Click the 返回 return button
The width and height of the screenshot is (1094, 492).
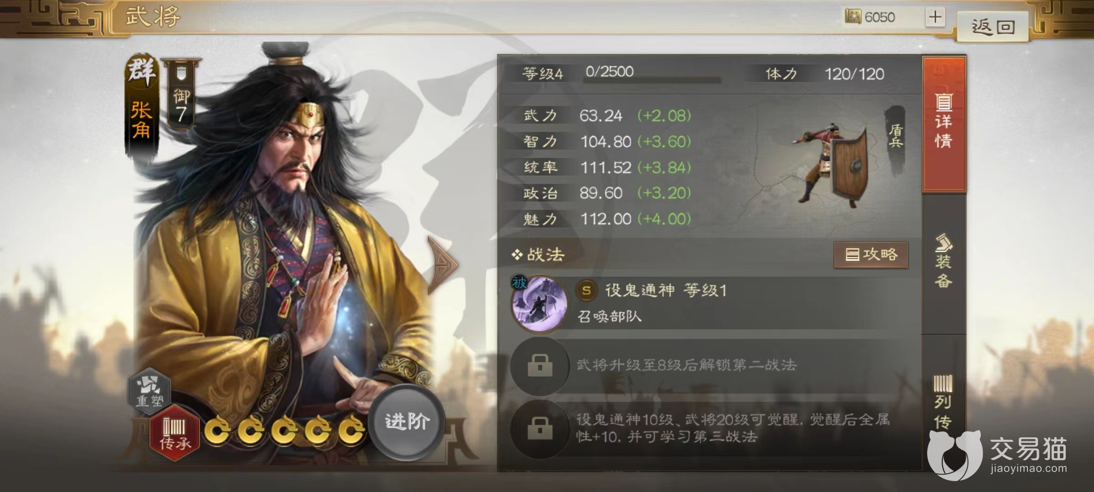tap(993, 26)
